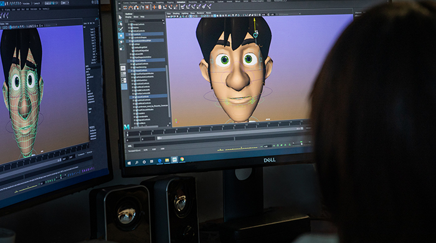Activate the Rotate tool

coord(121,42)
